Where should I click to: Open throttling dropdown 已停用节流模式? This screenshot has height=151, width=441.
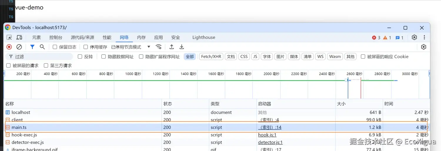(x=131, y=47)
